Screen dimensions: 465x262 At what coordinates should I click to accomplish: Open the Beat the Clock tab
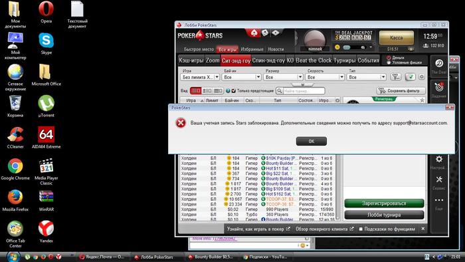coord(314,61)
